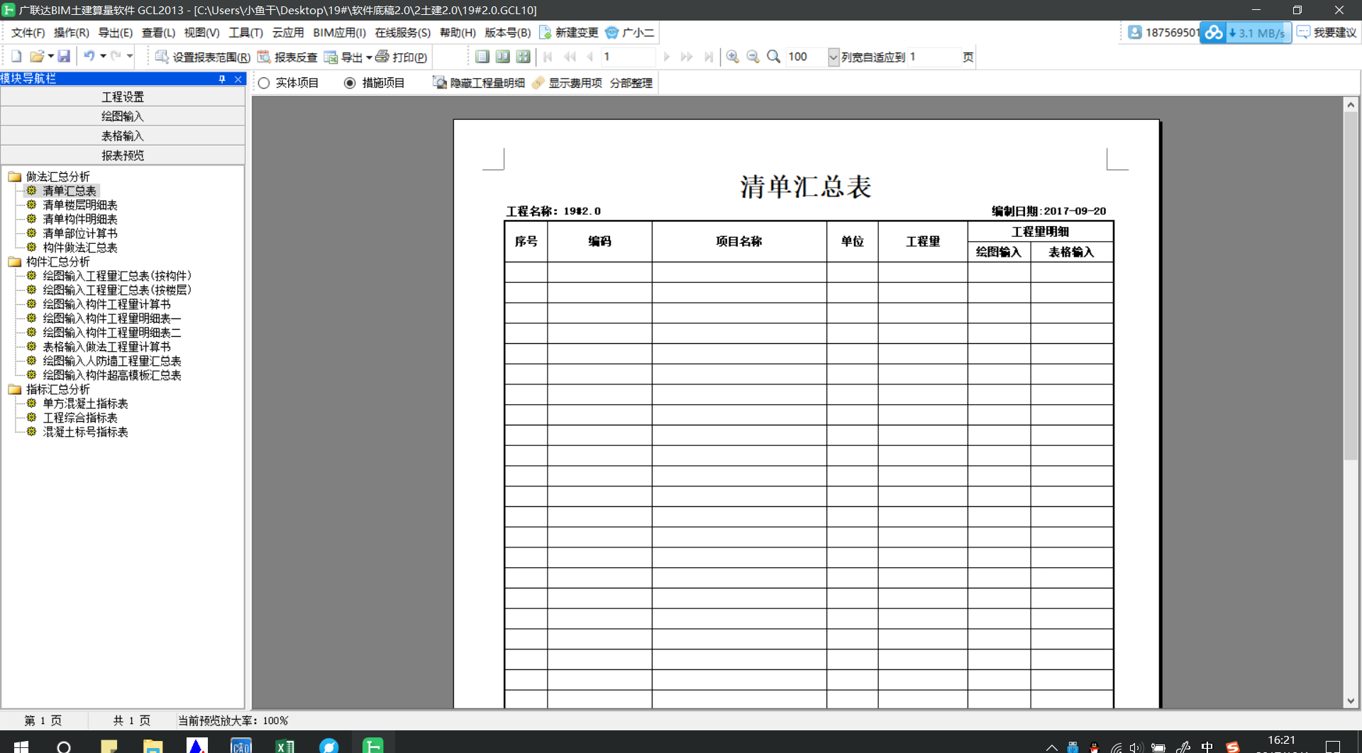Click 报表反查 toolbar button
The image size is (1362, 753).
[287, 57]
